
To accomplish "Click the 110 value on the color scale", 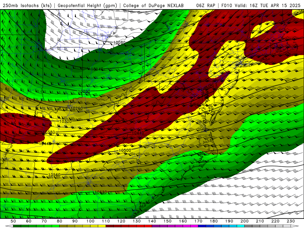I will click(106, 221).
